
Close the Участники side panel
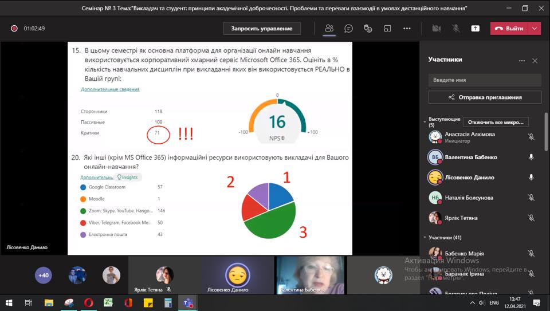[x=535, y=61]
